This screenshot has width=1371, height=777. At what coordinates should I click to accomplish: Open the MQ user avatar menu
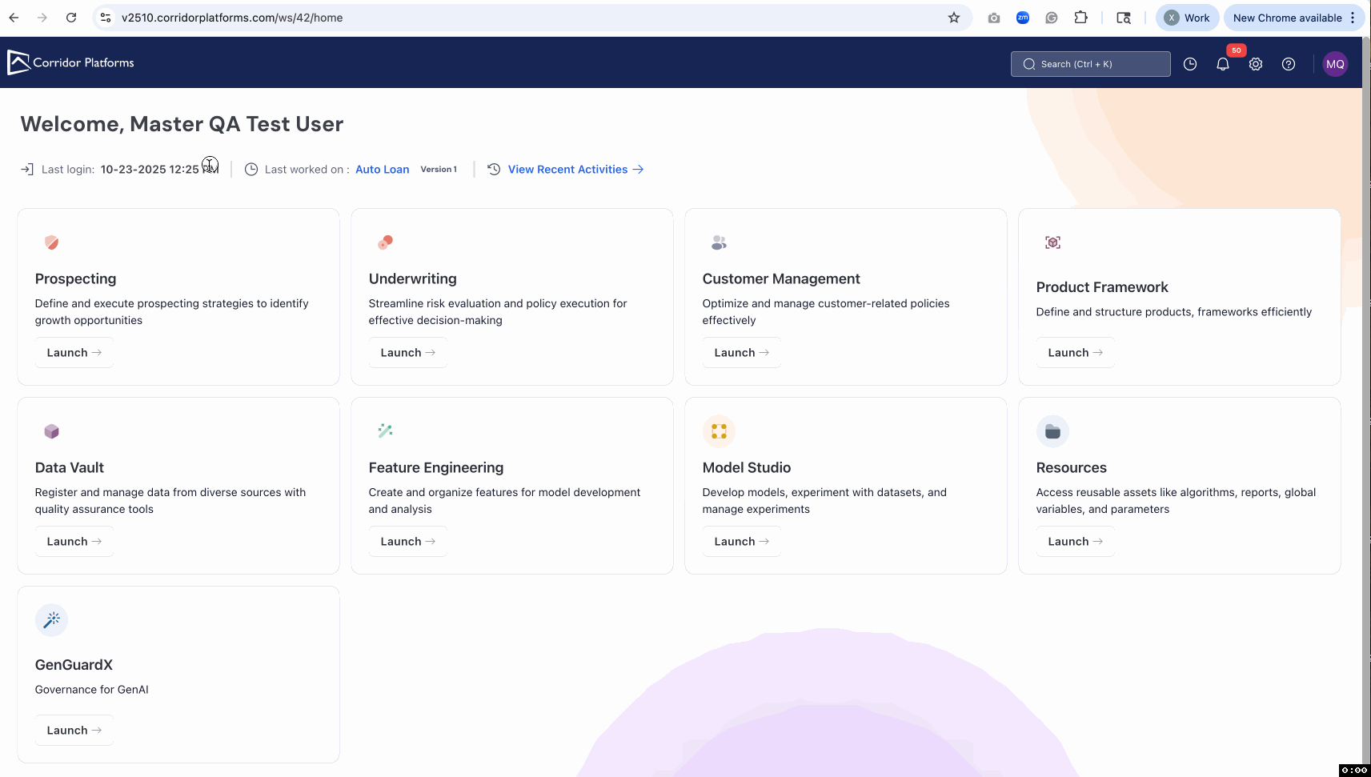[1335, 64]
